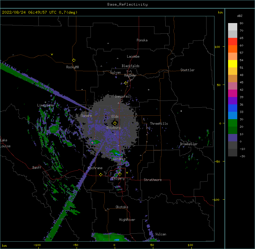Screen dimensions: 255x249
Task: Select the radar site diamond between Olds and Didsbury
Action: 115,123
